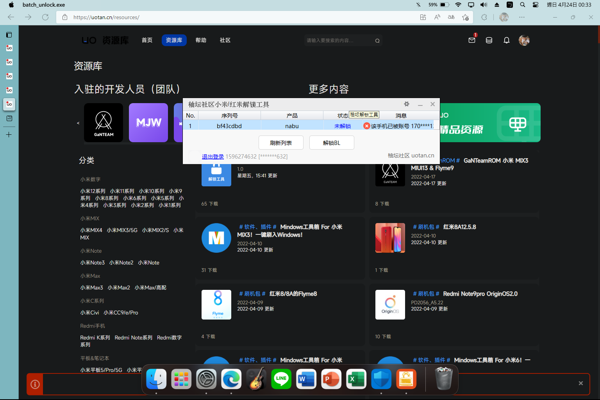
Task: Click the 消息 column header
Action: click(x=401, y=116)
